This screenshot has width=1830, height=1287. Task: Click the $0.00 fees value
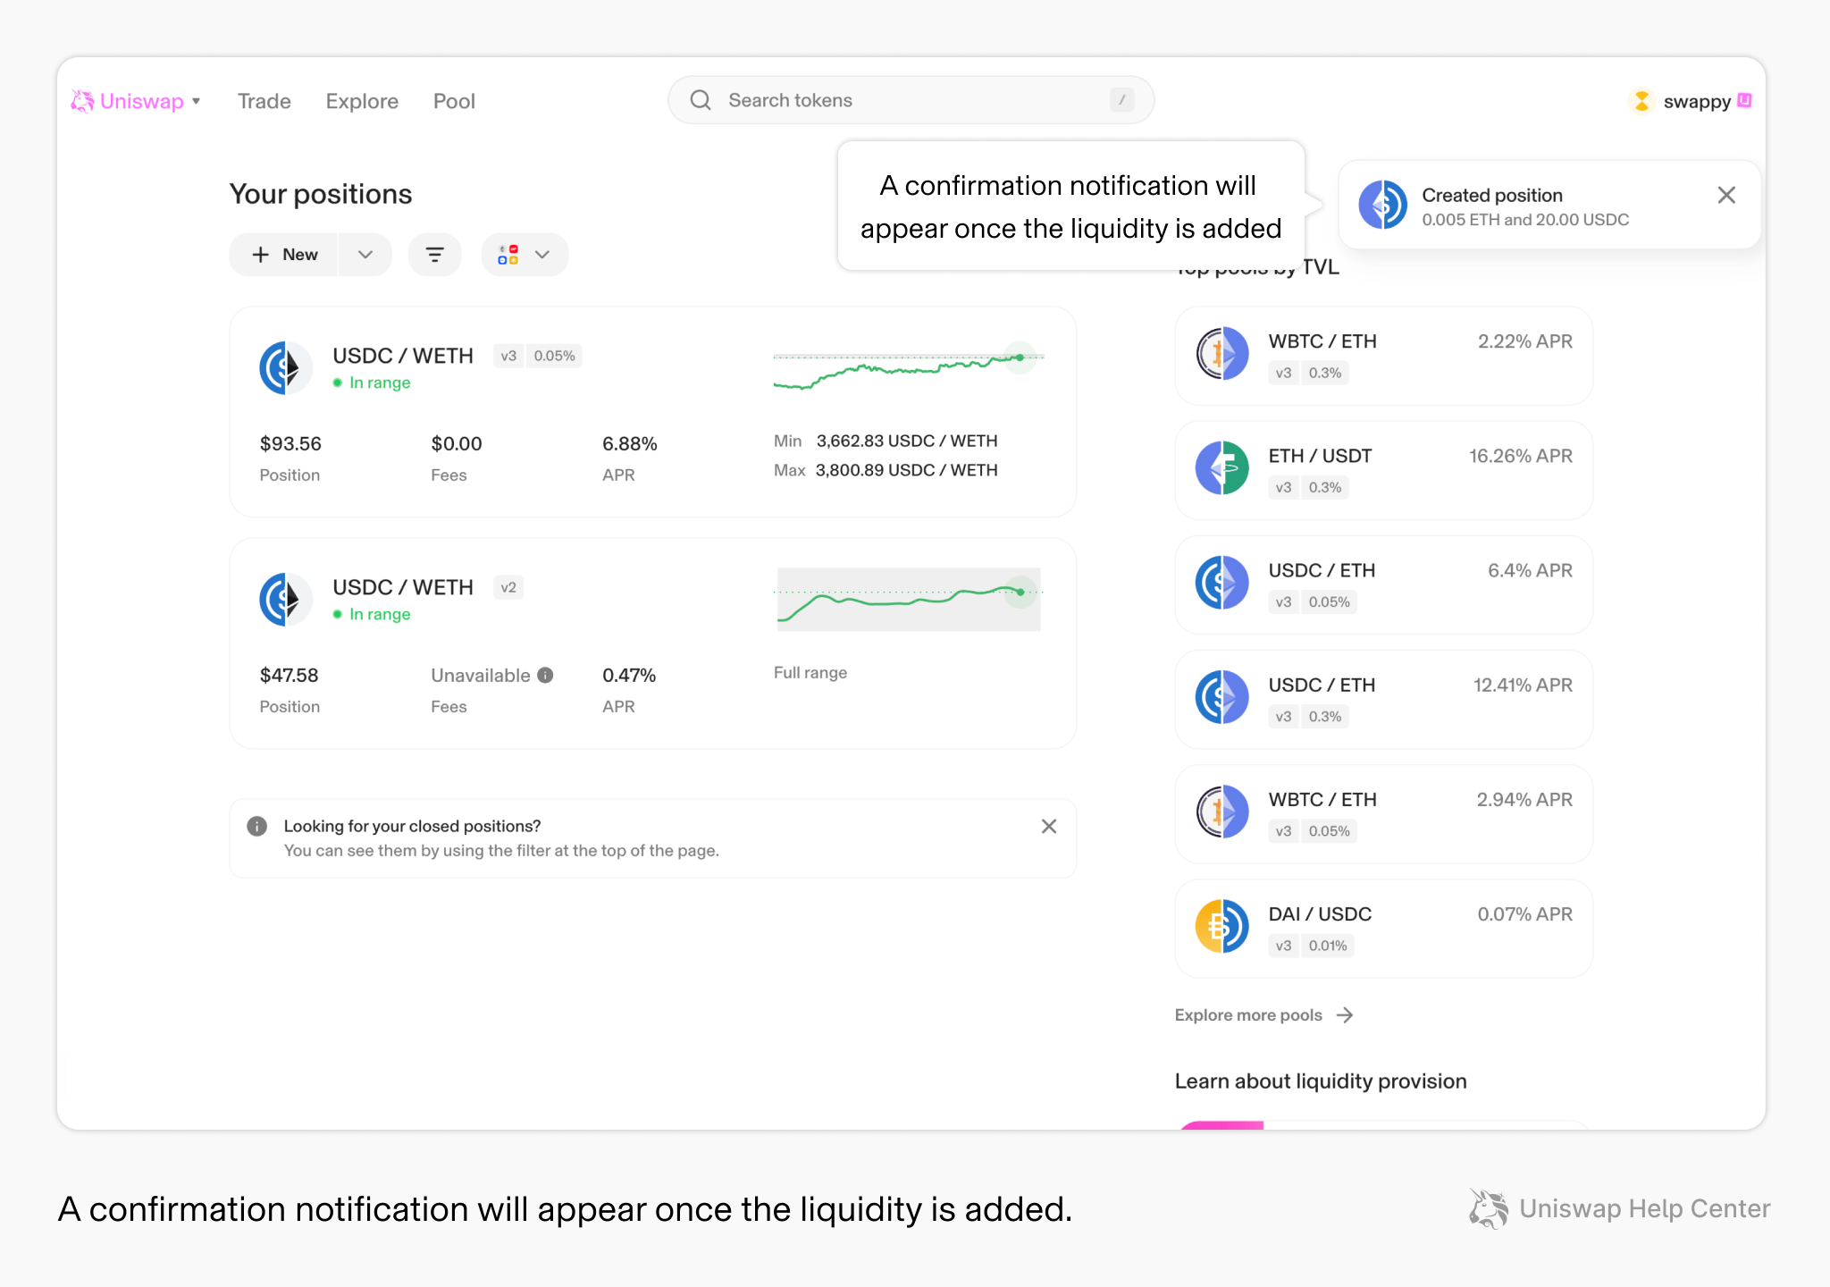pyautogui.click(x=456, y=443)
